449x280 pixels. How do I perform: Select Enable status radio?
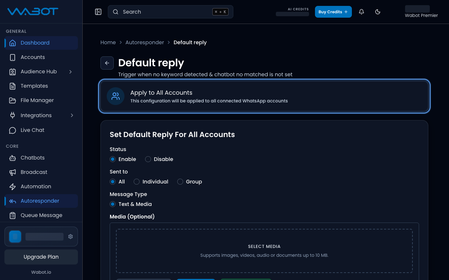pyautogui.click(x=113, y=159)
